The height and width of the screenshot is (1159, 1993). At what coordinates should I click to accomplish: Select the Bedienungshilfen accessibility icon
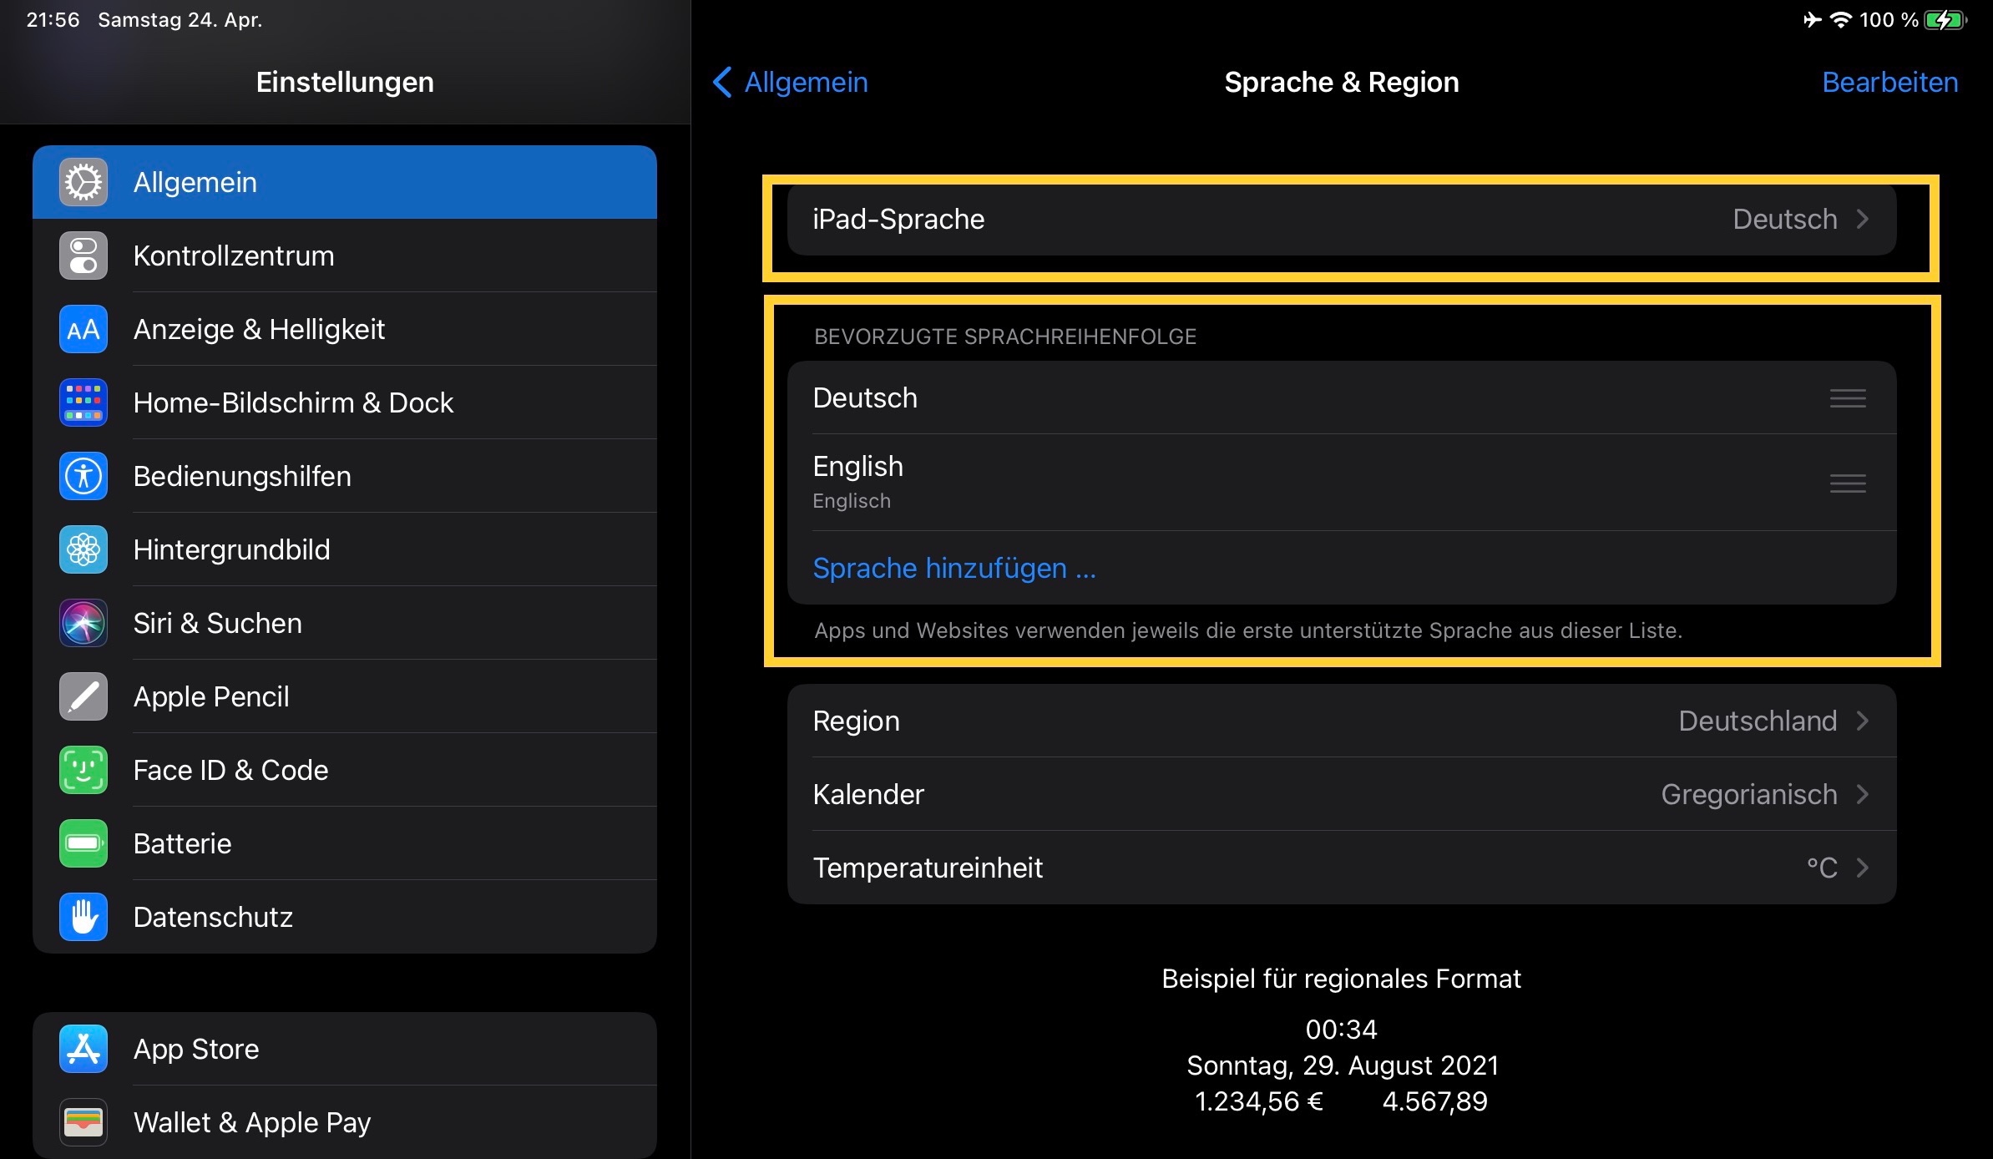pos(83,476)
